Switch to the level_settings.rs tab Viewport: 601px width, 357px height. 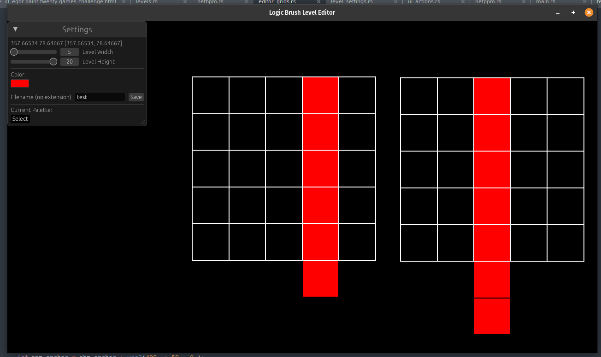352,2
